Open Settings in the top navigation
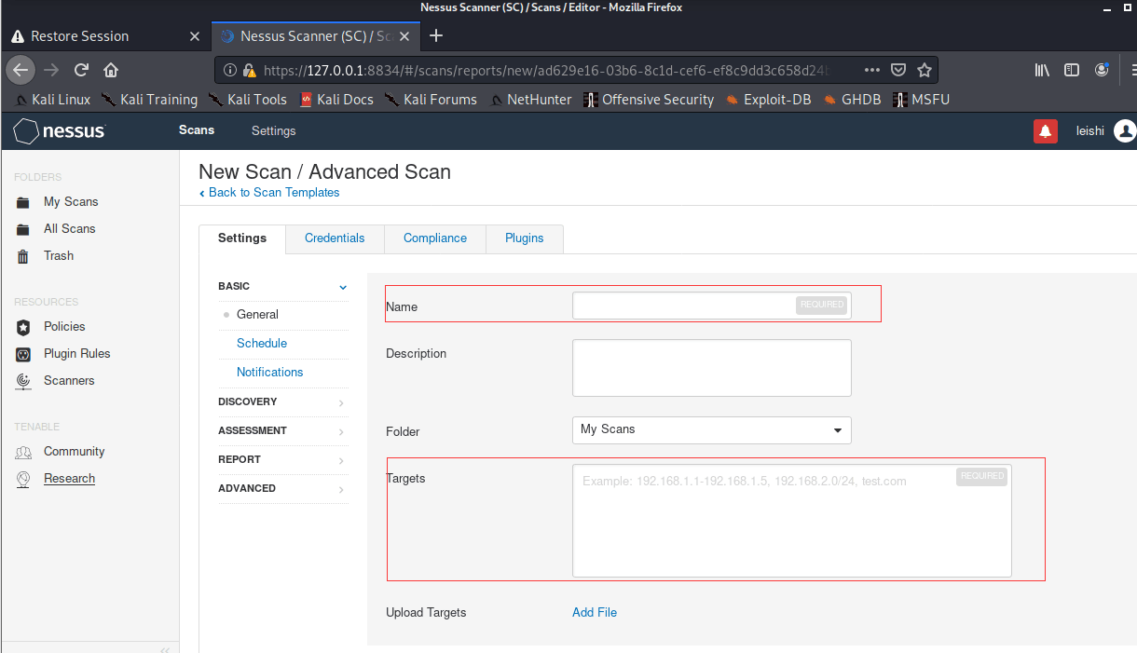 (x=273, y=131)
